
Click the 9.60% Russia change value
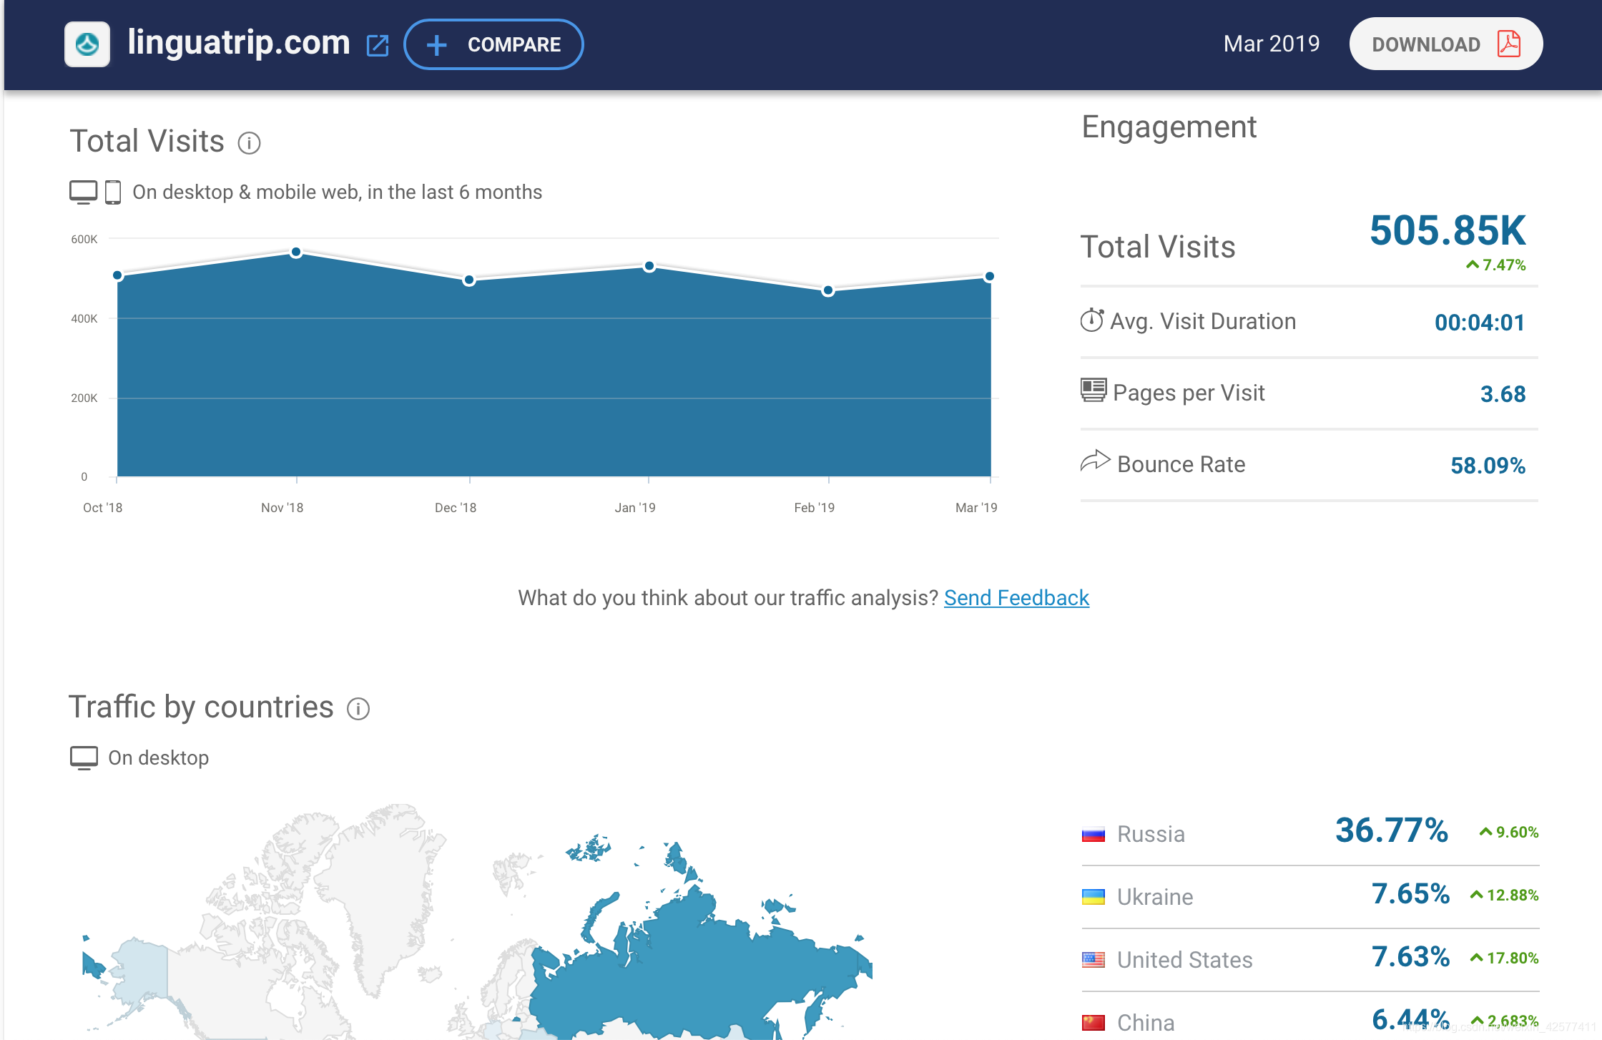coord(1509,833)
